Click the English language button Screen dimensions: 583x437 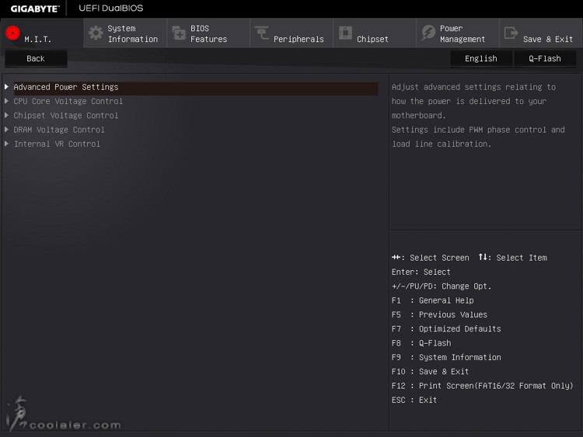coord(480,59)
